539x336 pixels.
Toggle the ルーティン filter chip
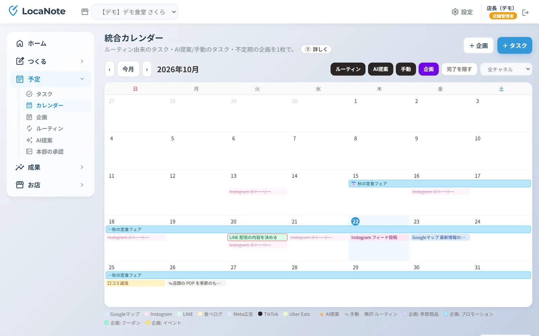(x=348, y=69)
